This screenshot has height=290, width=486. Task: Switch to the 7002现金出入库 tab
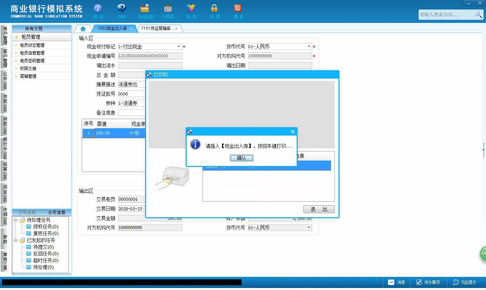pyautogui.click(x=112, y=29)
